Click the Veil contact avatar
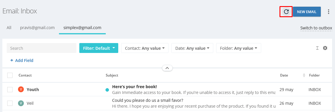This screenshot has width=335, height=112. 21,103
